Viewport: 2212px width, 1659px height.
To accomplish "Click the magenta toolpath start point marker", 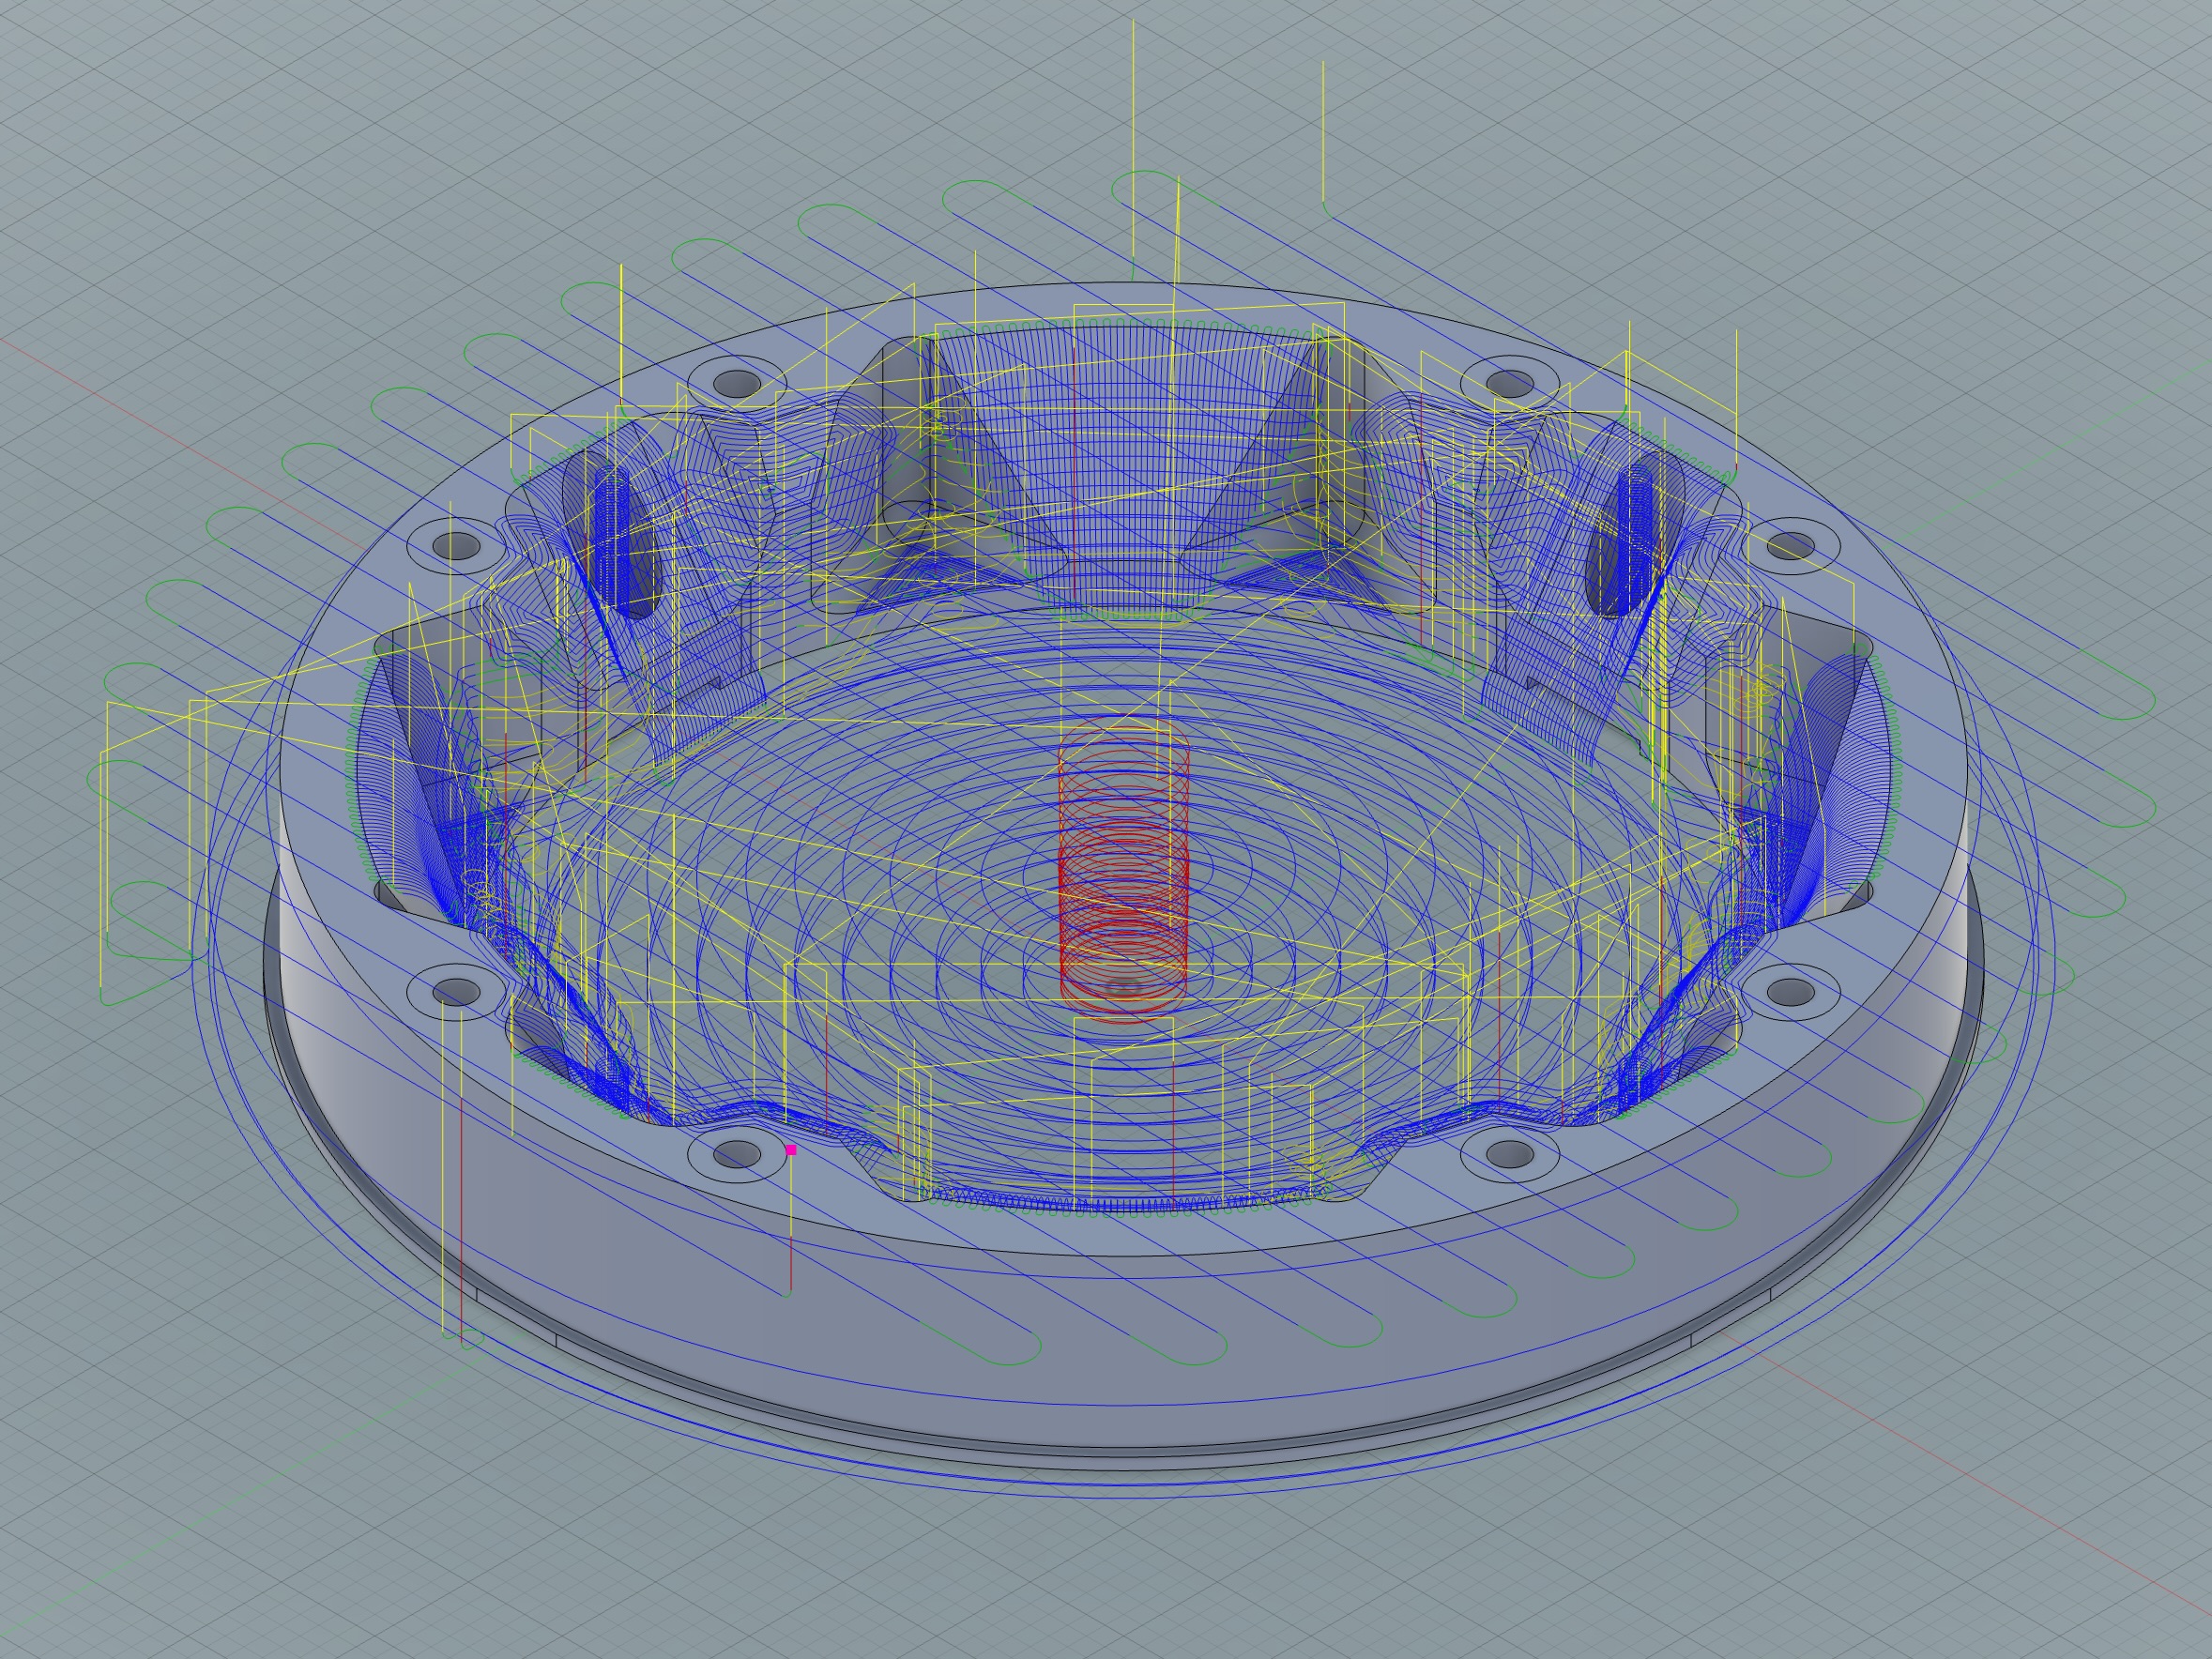I will 791,1150.
